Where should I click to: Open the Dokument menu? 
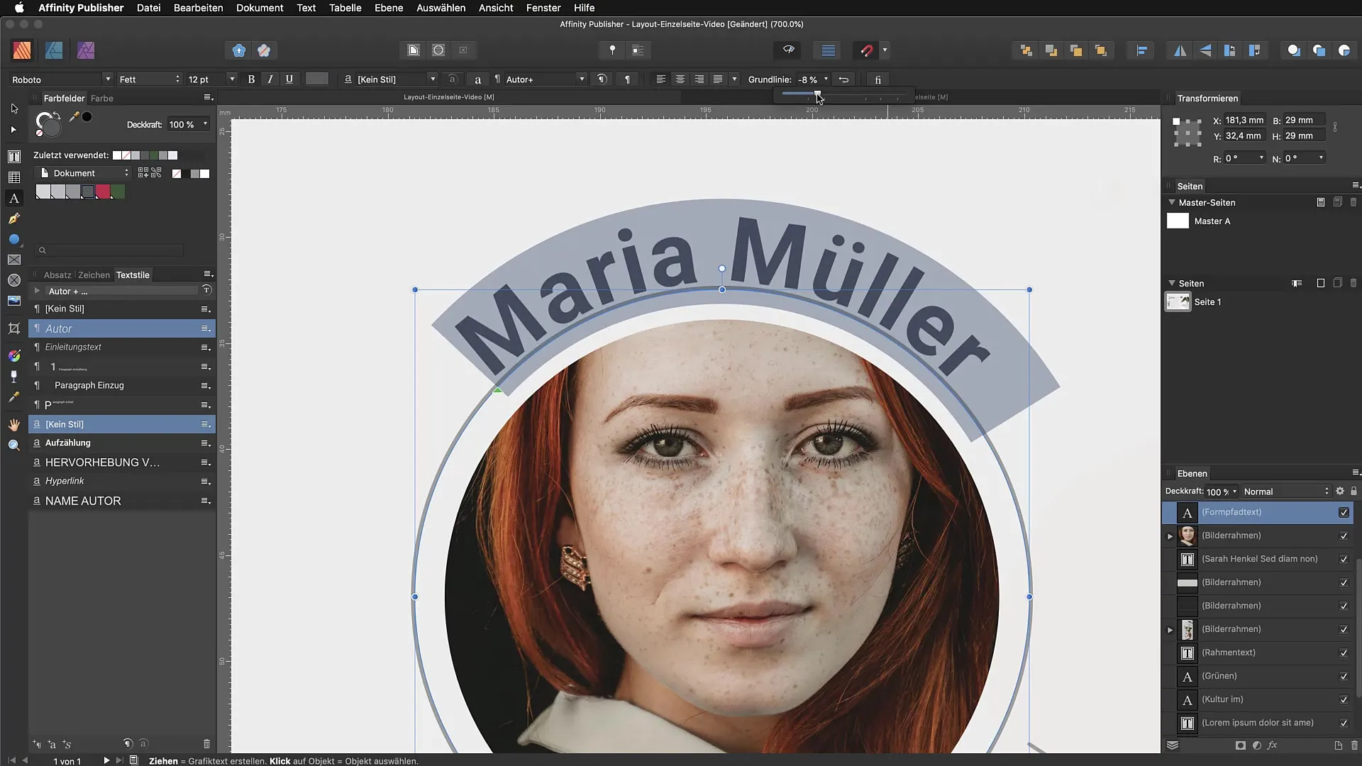pyautogui.click(x=260, y=8)
